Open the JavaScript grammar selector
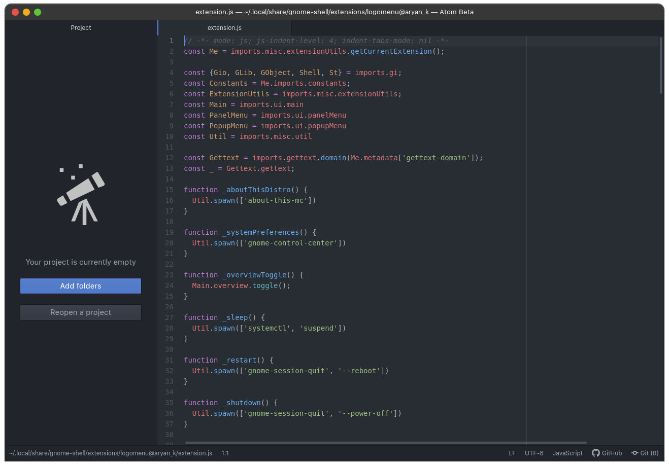The width and height of the screenshot is (669, 466). pos(567,453)
